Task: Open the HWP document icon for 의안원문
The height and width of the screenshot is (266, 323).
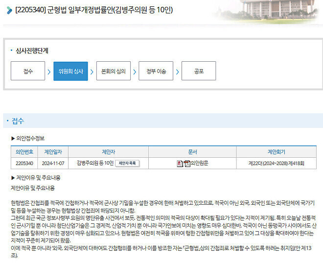Action: coord(180,164)
